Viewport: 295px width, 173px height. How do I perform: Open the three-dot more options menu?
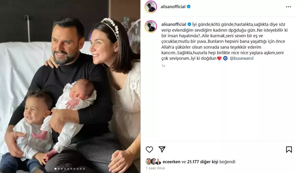coord(288,7)
